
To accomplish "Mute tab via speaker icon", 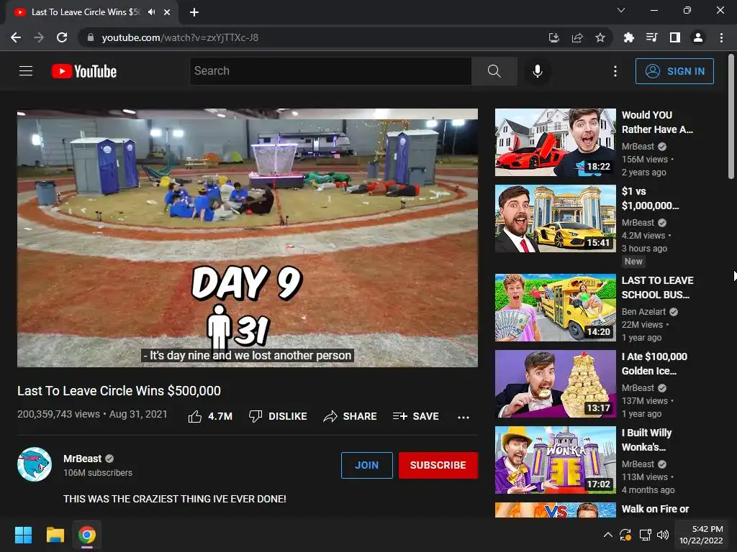I will (x=151, y=12).
